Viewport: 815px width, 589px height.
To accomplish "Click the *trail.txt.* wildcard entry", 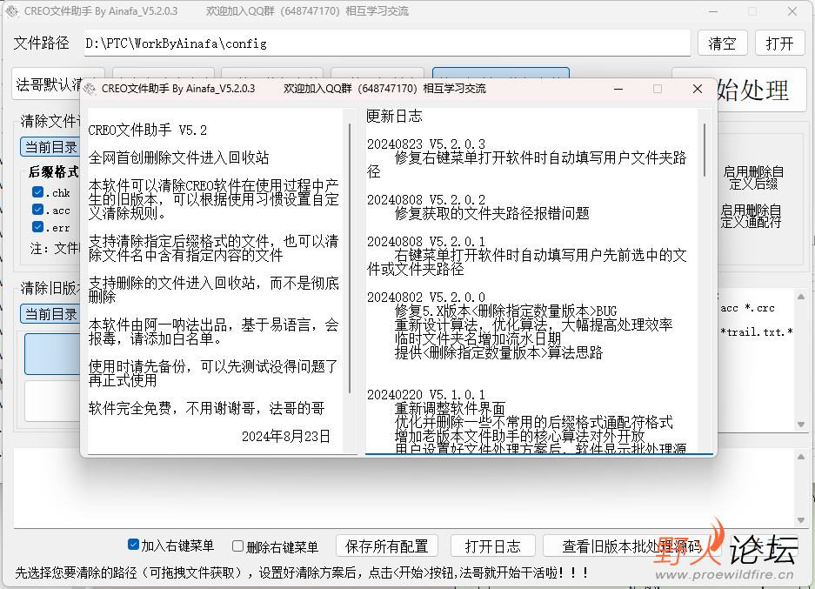I will click(x=756, y=332).
